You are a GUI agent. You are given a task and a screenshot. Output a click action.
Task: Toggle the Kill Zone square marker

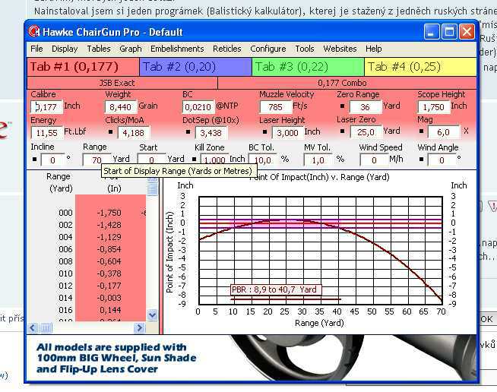point(194,159)
